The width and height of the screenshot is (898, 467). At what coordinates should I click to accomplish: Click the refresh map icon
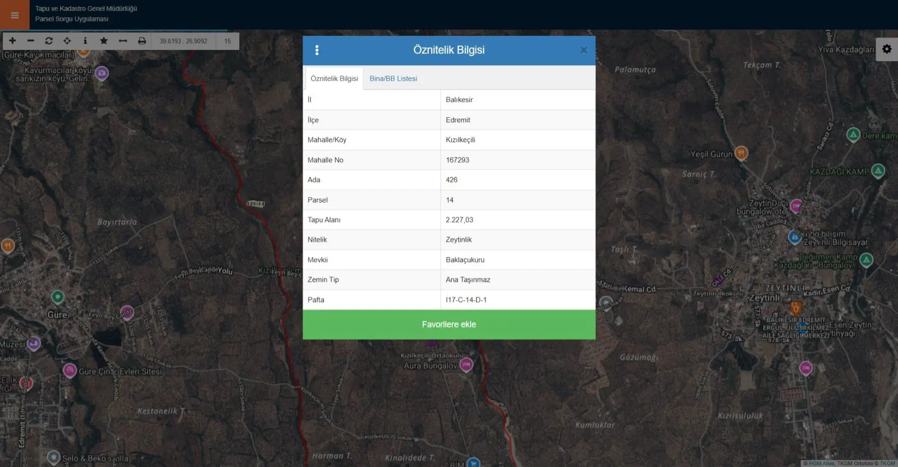click(49, 41)
